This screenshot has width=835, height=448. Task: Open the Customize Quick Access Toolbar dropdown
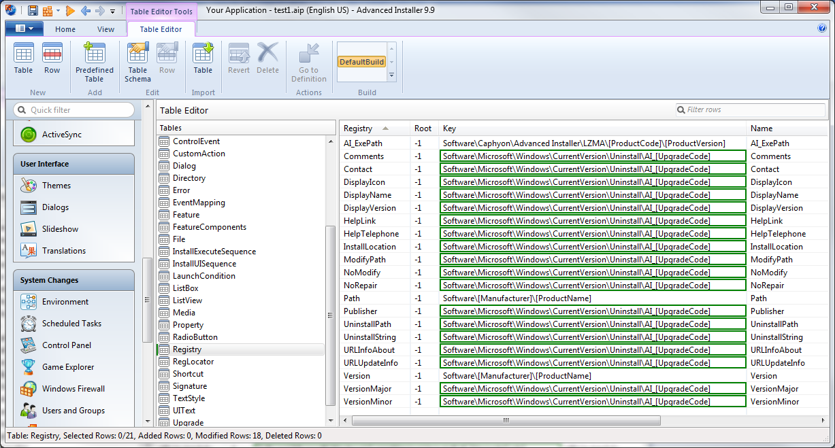click(113, 12)
